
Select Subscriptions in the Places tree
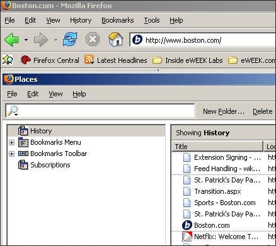click(x=50, y=165)
